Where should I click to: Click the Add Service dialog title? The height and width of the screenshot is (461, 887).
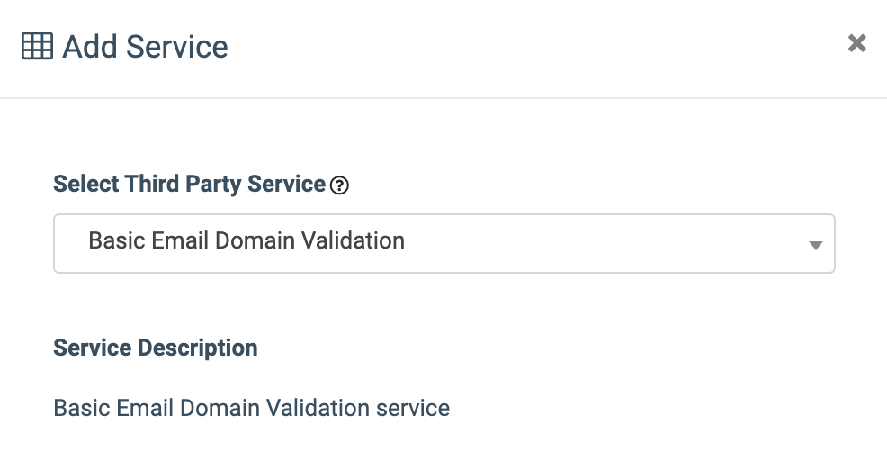click(145, 47)
